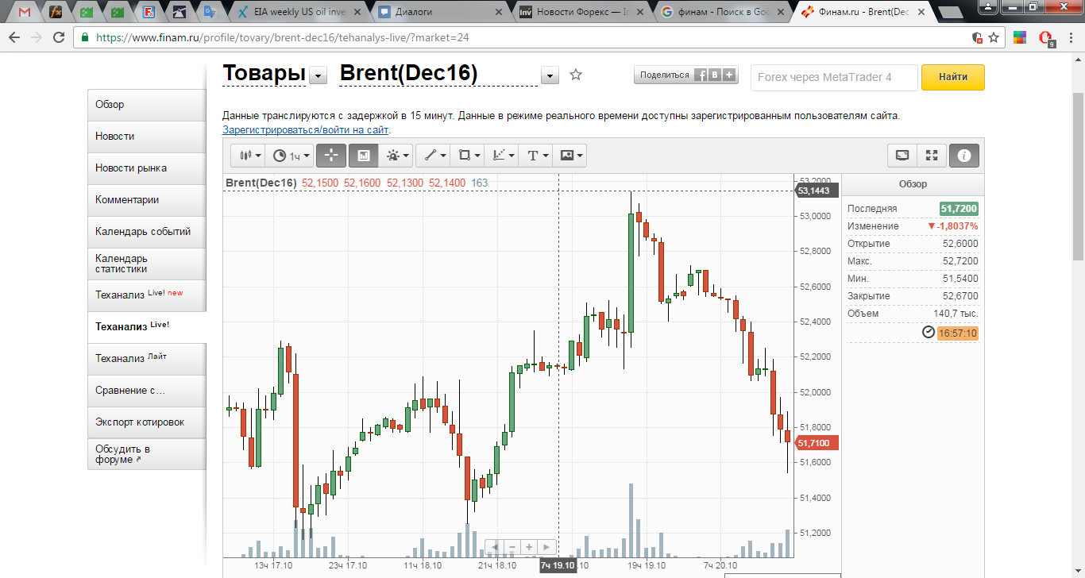This screenshot has height=578, width=1085.
Task: Click the detach chart window icon
Action: [902, 156]
